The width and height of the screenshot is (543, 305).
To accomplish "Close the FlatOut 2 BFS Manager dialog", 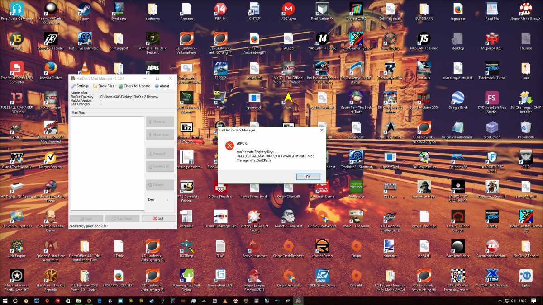I will (322, 130).
